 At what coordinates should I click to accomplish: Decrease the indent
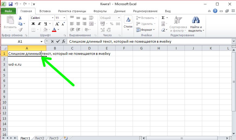pyautogui.click(x=72, y=30)
